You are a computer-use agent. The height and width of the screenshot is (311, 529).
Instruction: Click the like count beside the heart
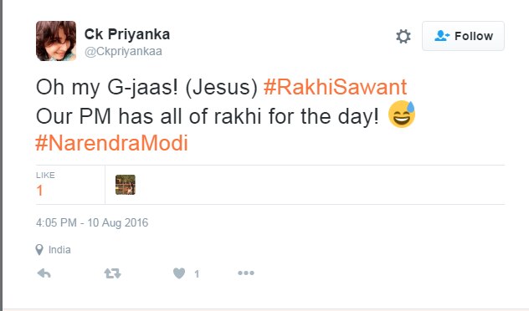pyautogui.click(x=197, y=274)
